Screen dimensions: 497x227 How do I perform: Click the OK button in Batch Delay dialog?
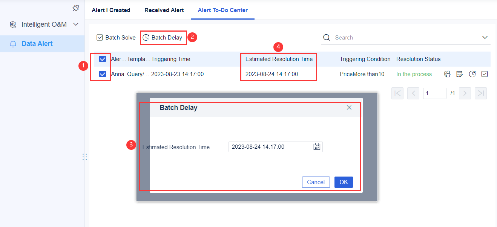[343, 182]
